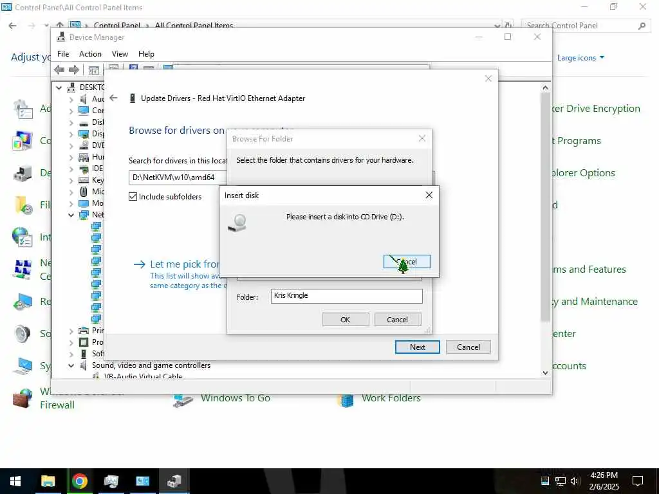Open Device Manager Action menu

point(90,54)
